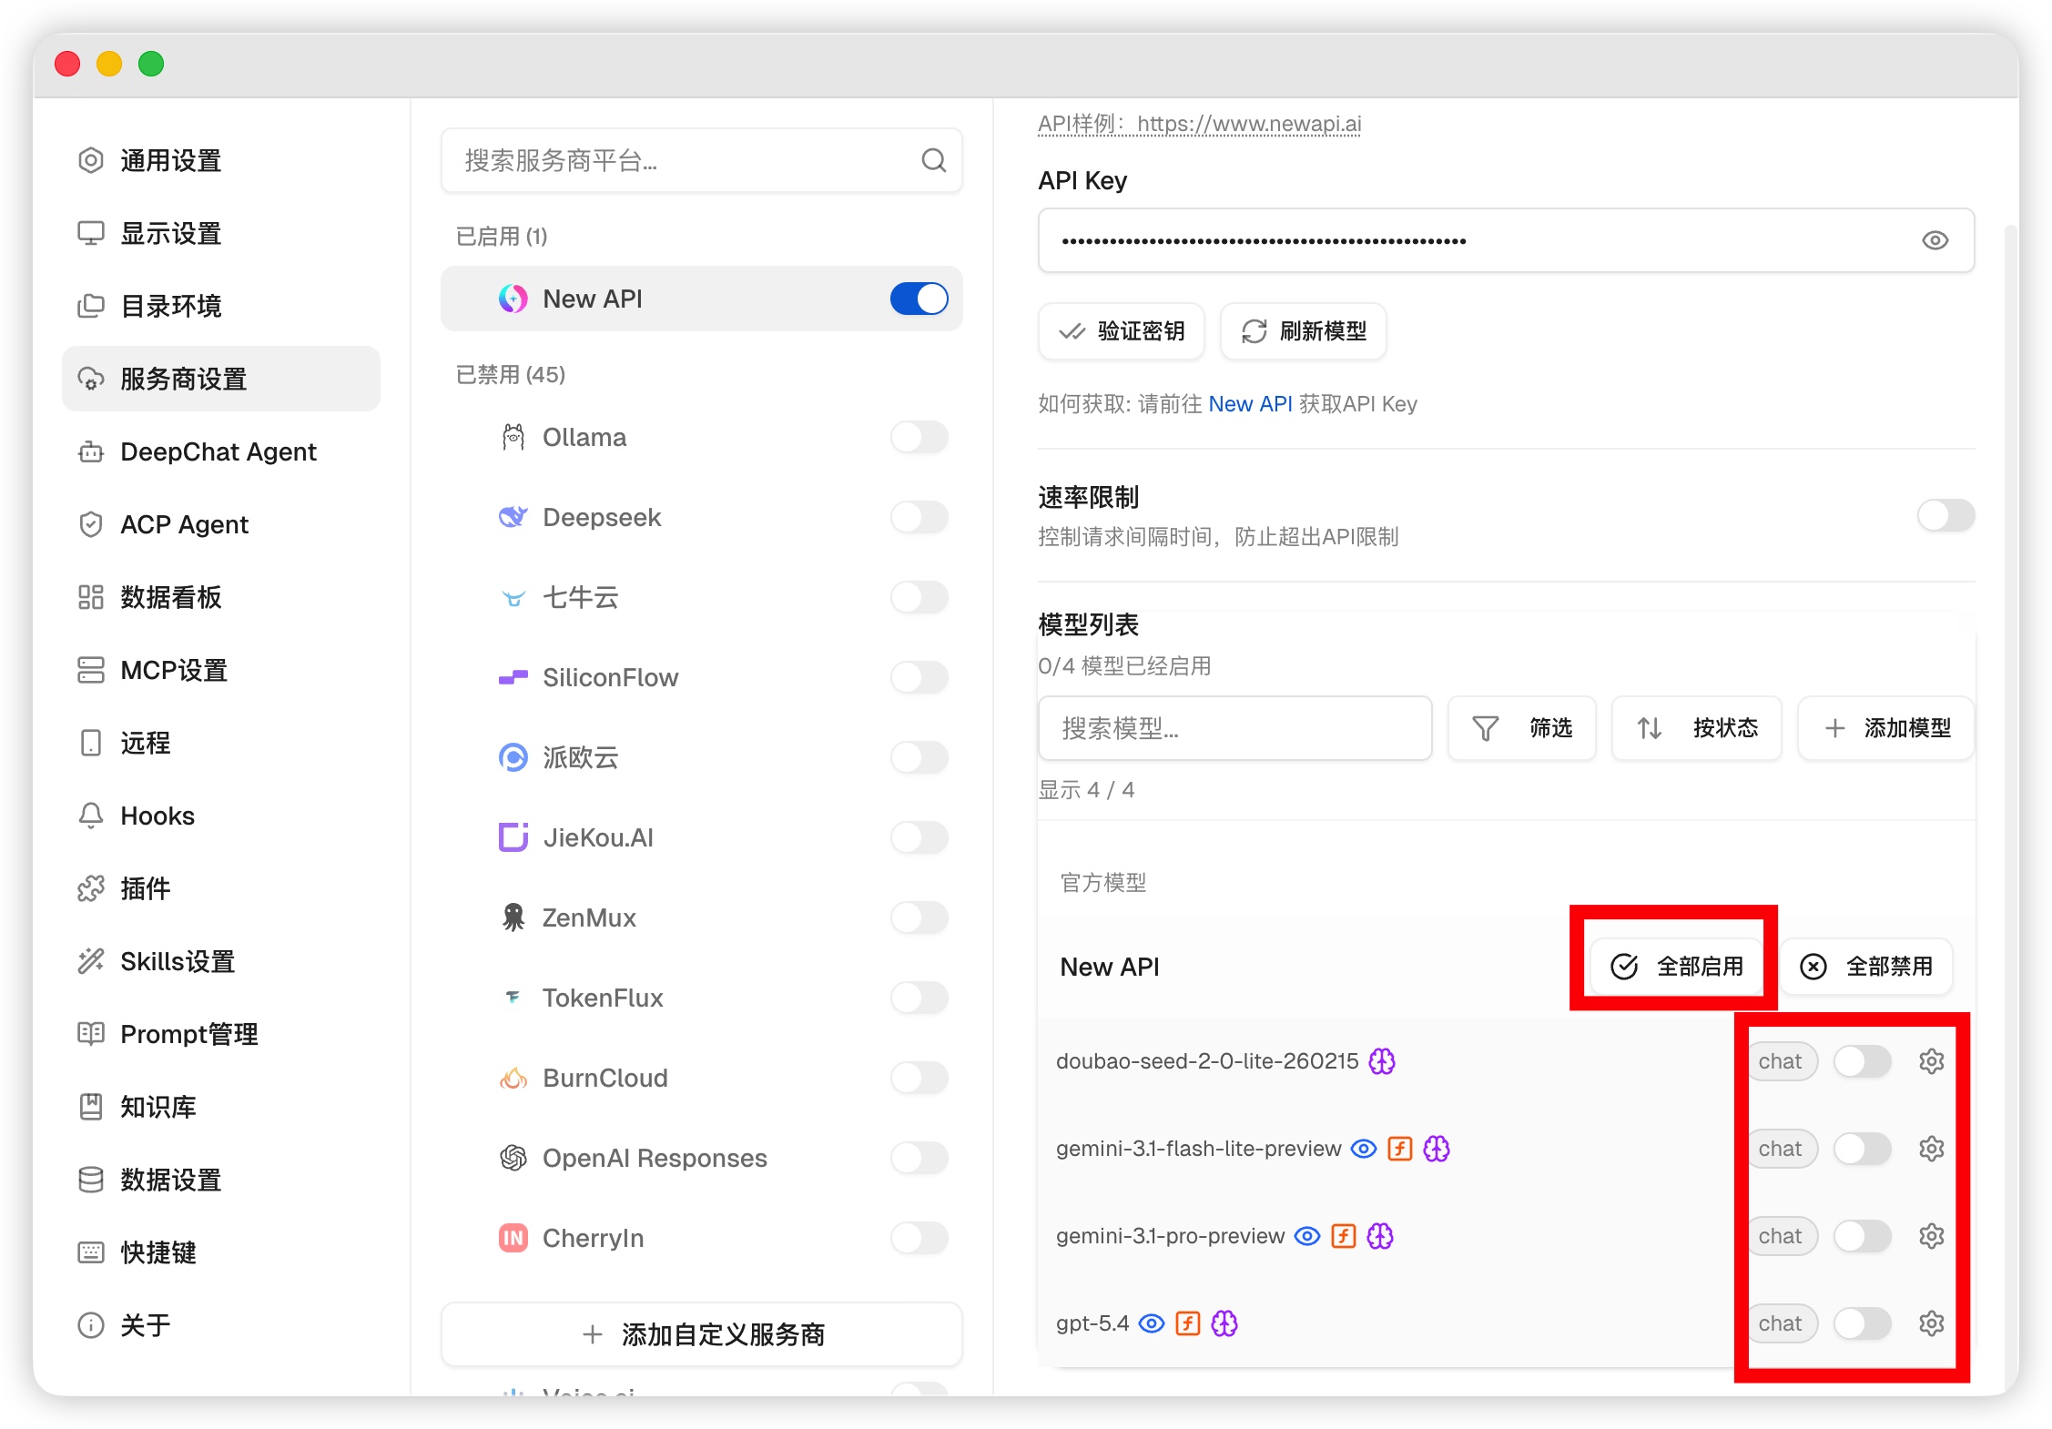Open 知识库 in the sidebar

click(x=221, y=1107)
